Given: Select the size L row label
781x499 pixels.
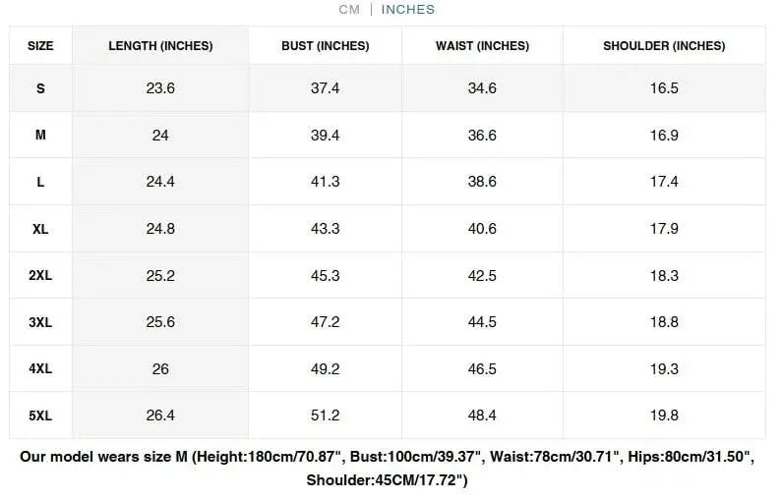Looking at the screenshot, I should tap(40, 182).
